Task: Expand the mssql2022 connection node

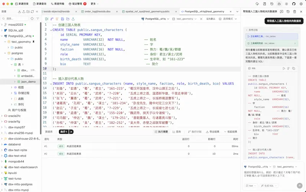Action: pos(2,25)
